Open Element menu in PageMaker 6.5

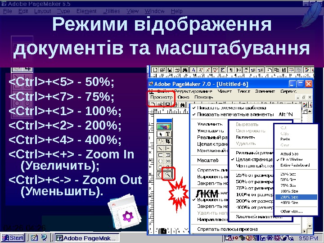tap(86, 11)
